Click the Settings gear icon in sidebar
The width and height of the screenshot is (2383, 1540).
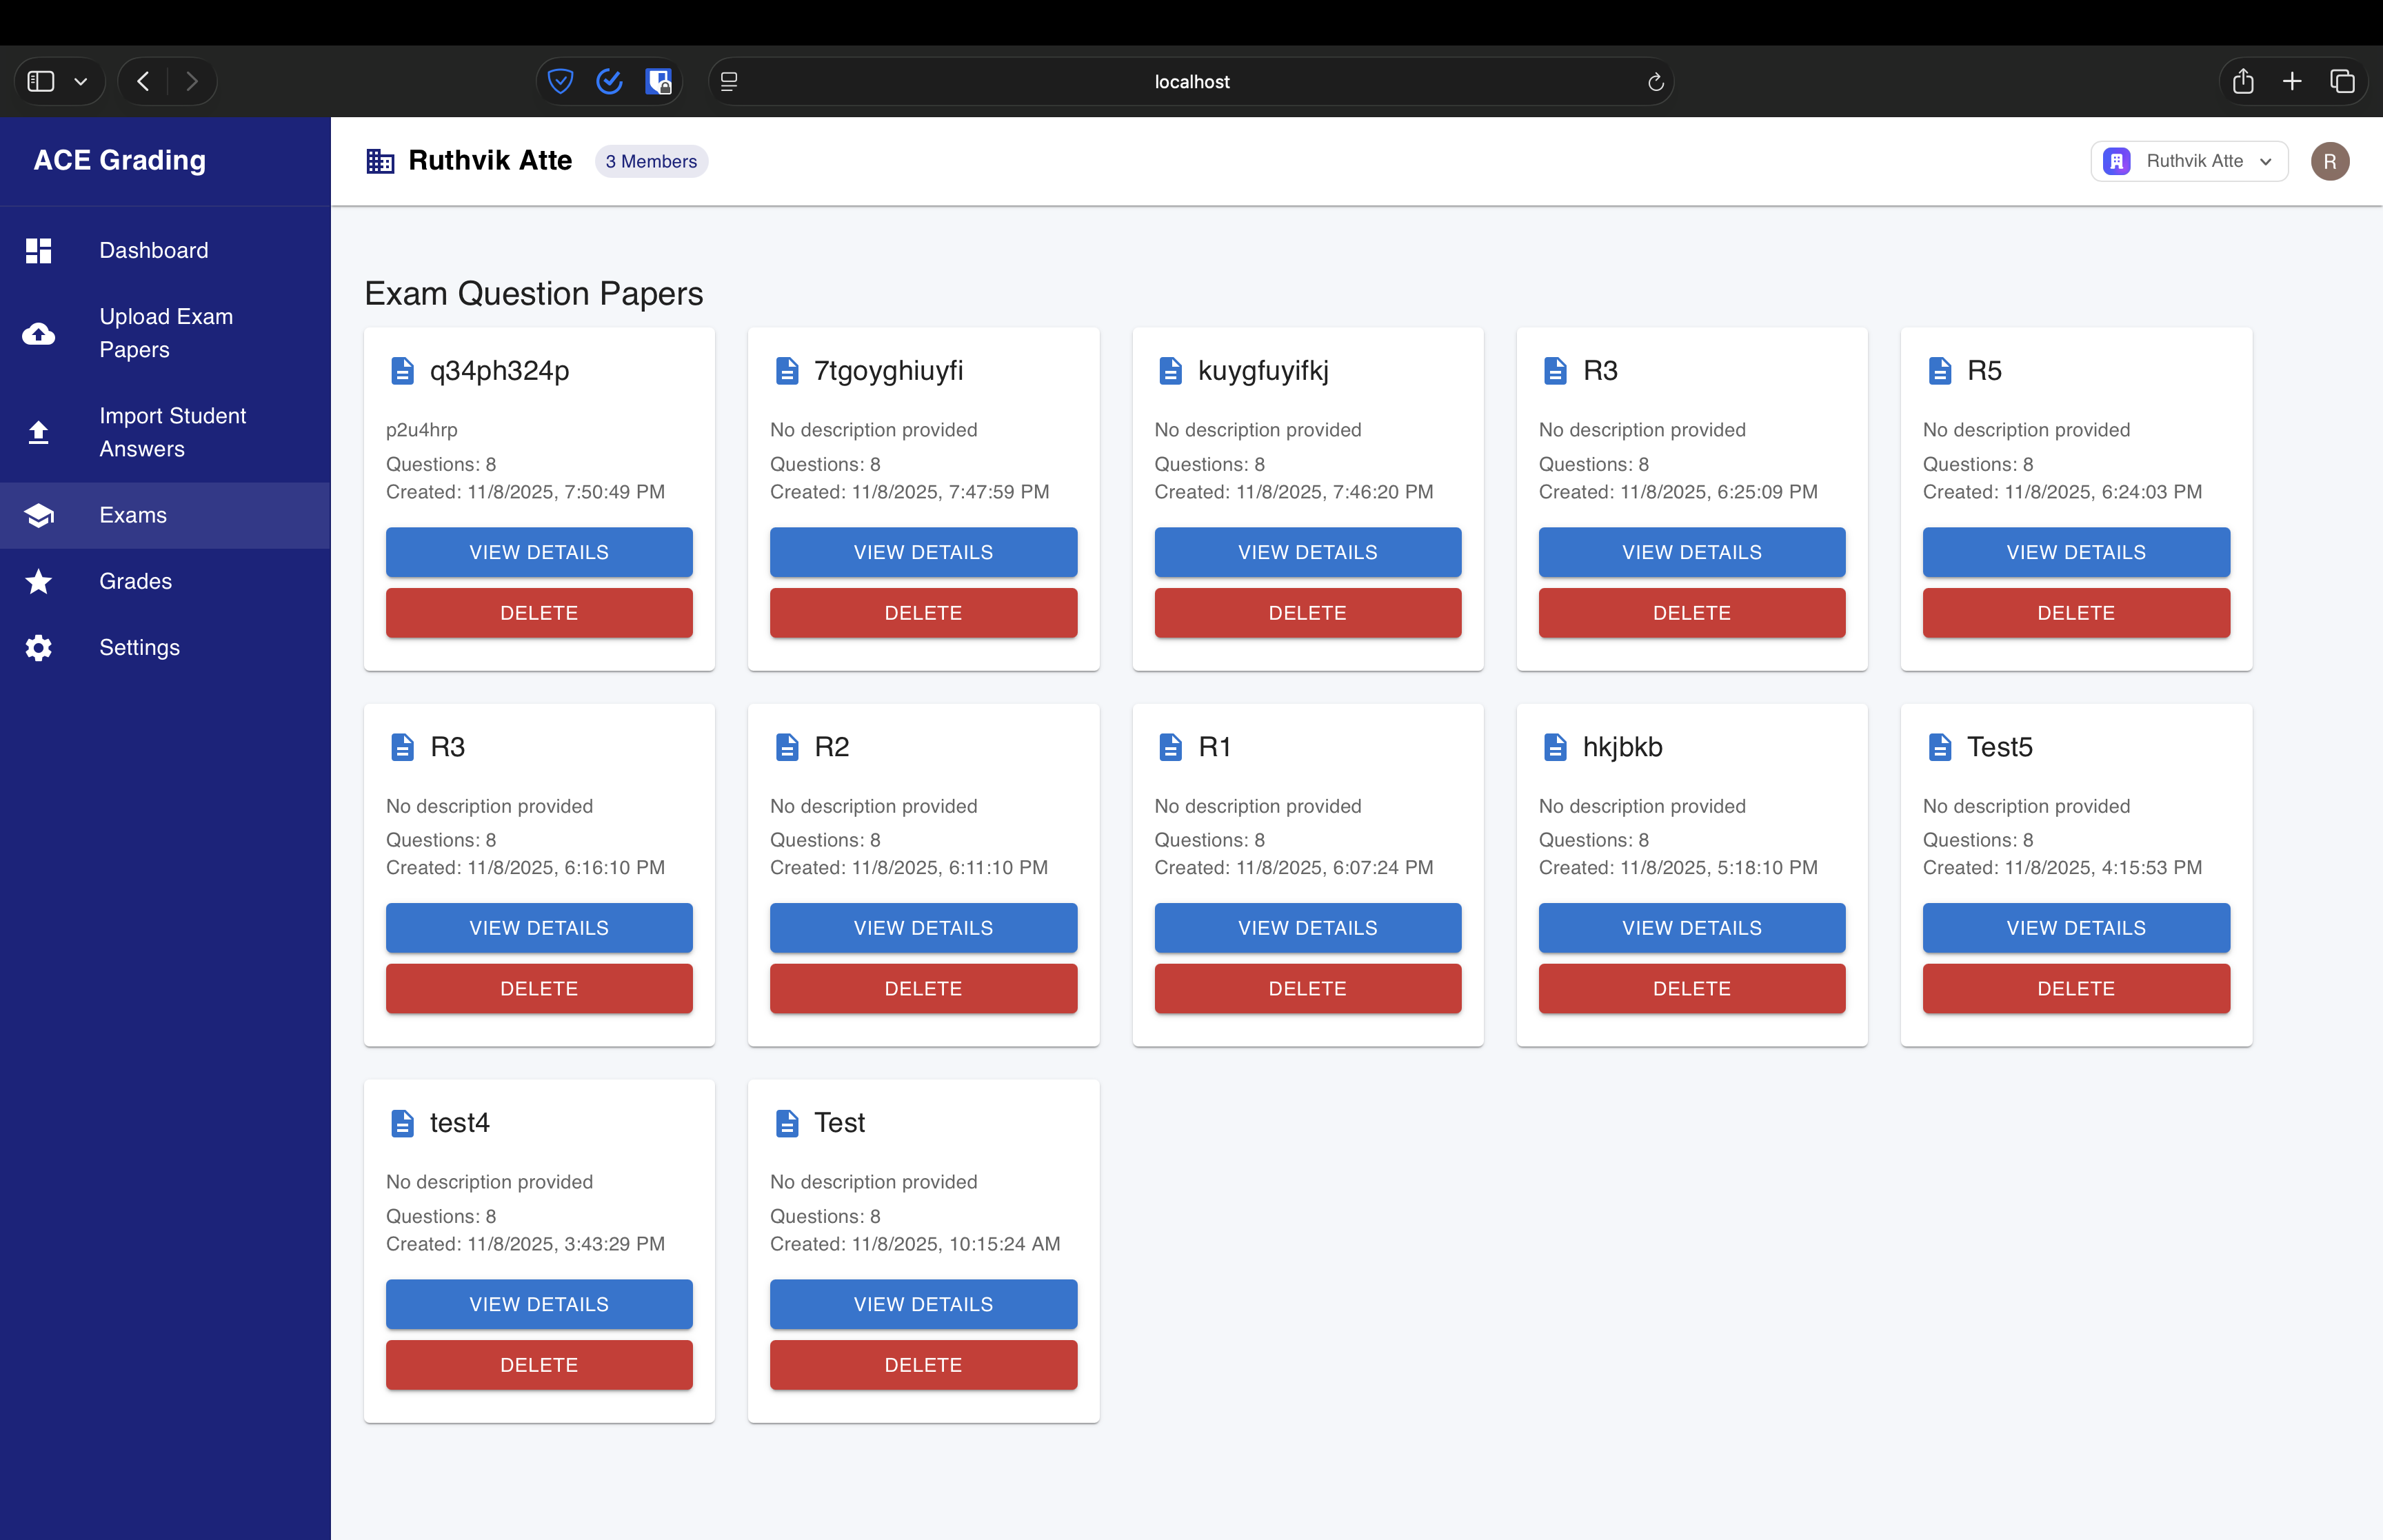[38, 648]
